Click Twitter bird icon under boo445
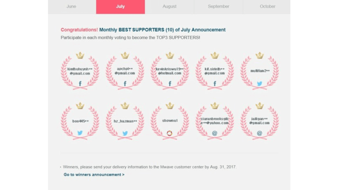This screenshot has width=338, height=190. point(80,133)
